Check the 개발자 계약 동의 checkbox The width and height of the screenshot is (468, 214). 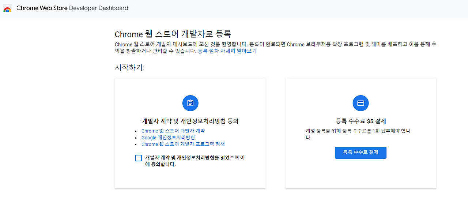[138, 158]
